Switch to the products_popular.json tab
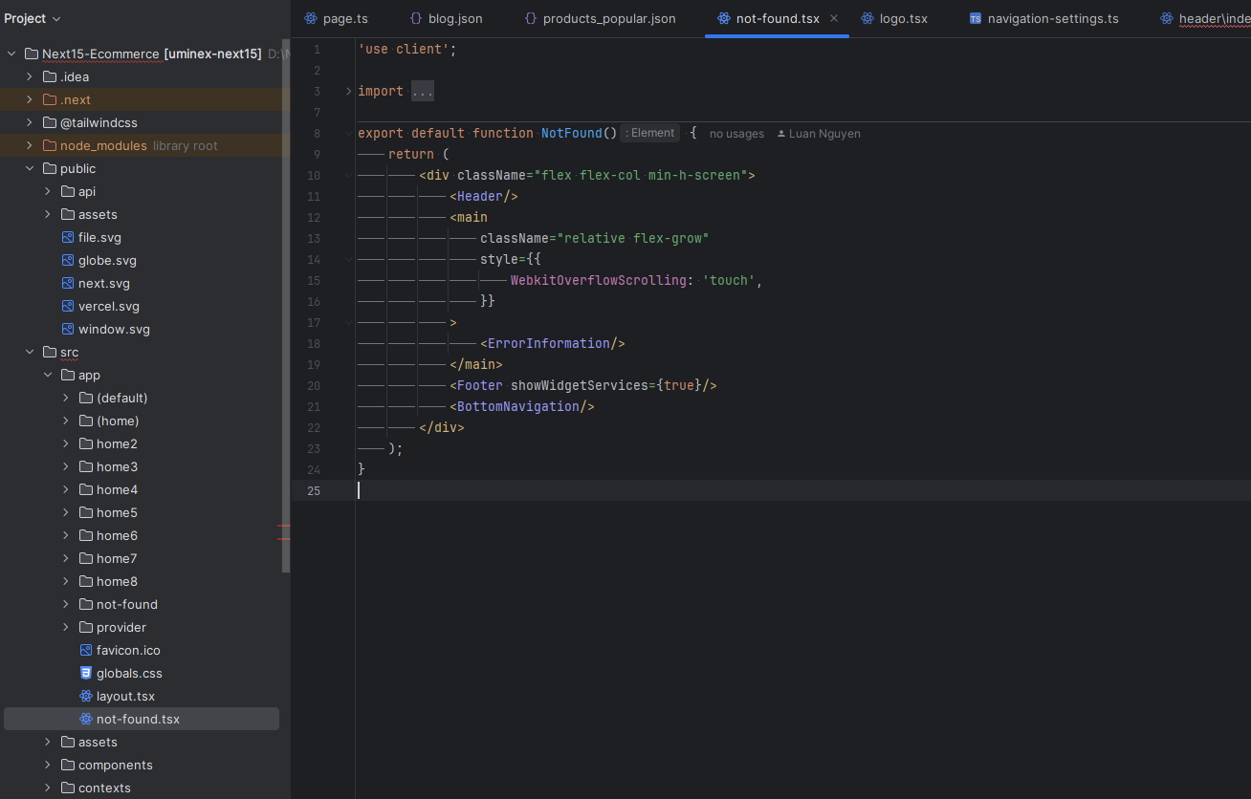Screen dimensions: 1251x799 coord(608,18)
